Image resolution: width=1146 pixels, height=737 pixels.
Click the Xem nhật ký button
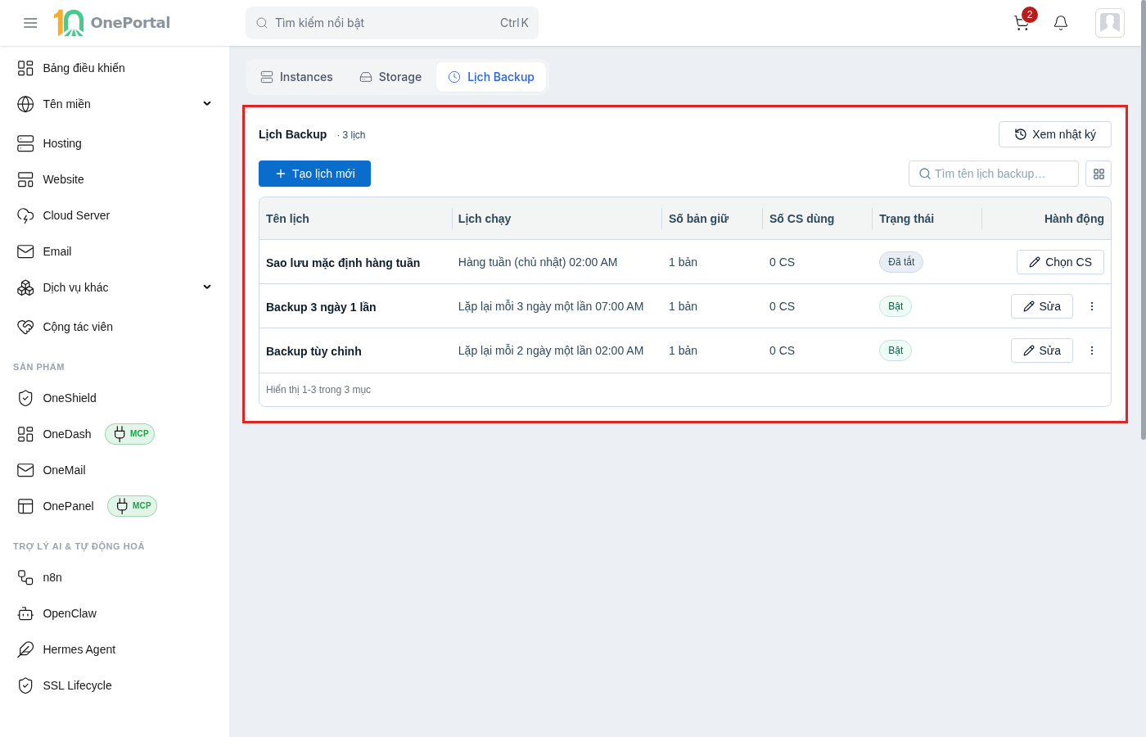1055,134
